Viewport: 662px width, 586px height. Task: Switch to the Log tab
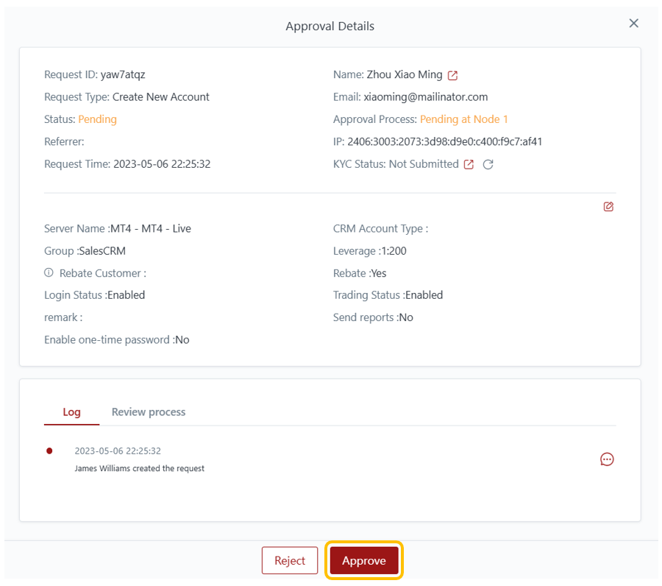(x=71, y=412)
